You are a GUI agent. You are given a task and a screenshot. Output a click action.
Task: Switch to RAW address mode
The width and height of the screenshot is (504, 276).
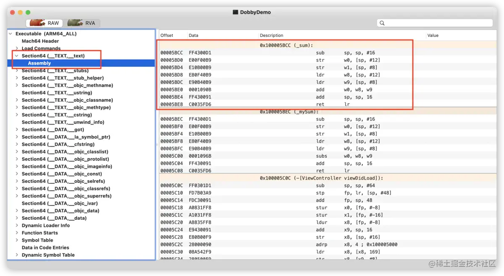(45, 23)
